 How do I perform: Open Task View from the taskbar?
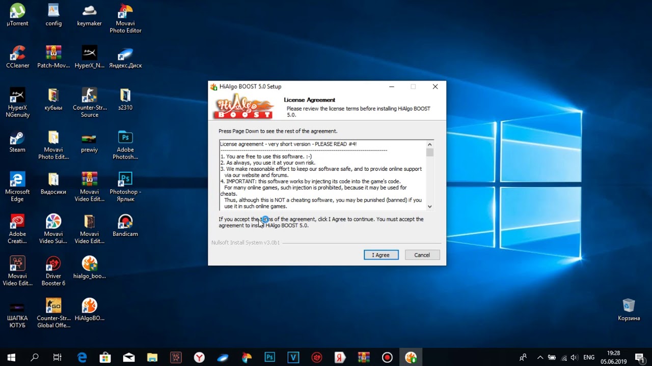pyautogui.click(x=58, y=357)
